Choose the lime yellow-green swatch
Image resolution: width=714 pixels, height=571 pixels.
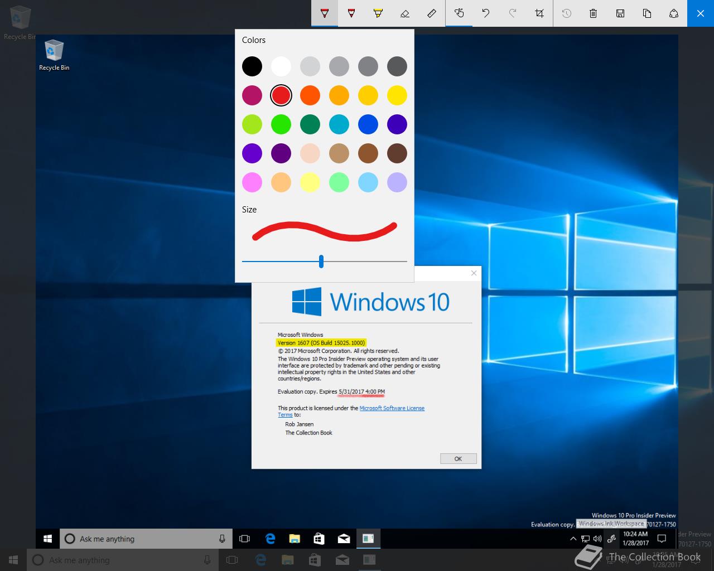pyautogui.click(x=252, y=124)
